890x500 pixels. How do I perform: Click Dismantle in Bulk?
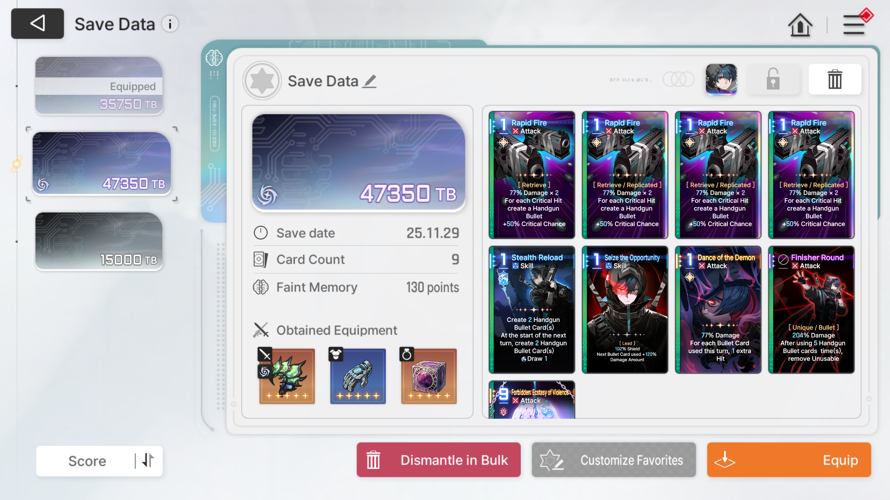439,460
